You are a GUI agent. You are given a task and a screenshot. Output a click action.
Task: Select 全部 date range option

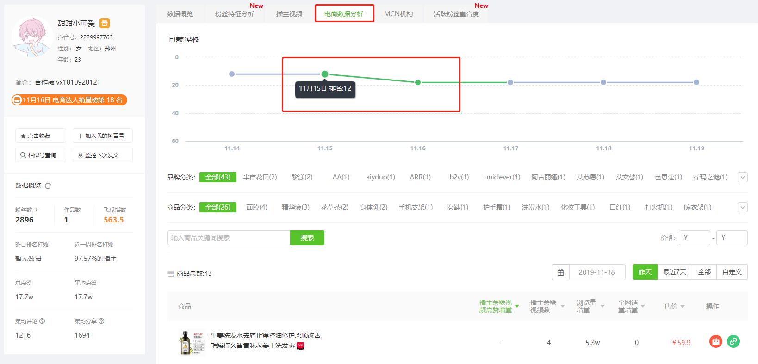[x=704, y=272]
